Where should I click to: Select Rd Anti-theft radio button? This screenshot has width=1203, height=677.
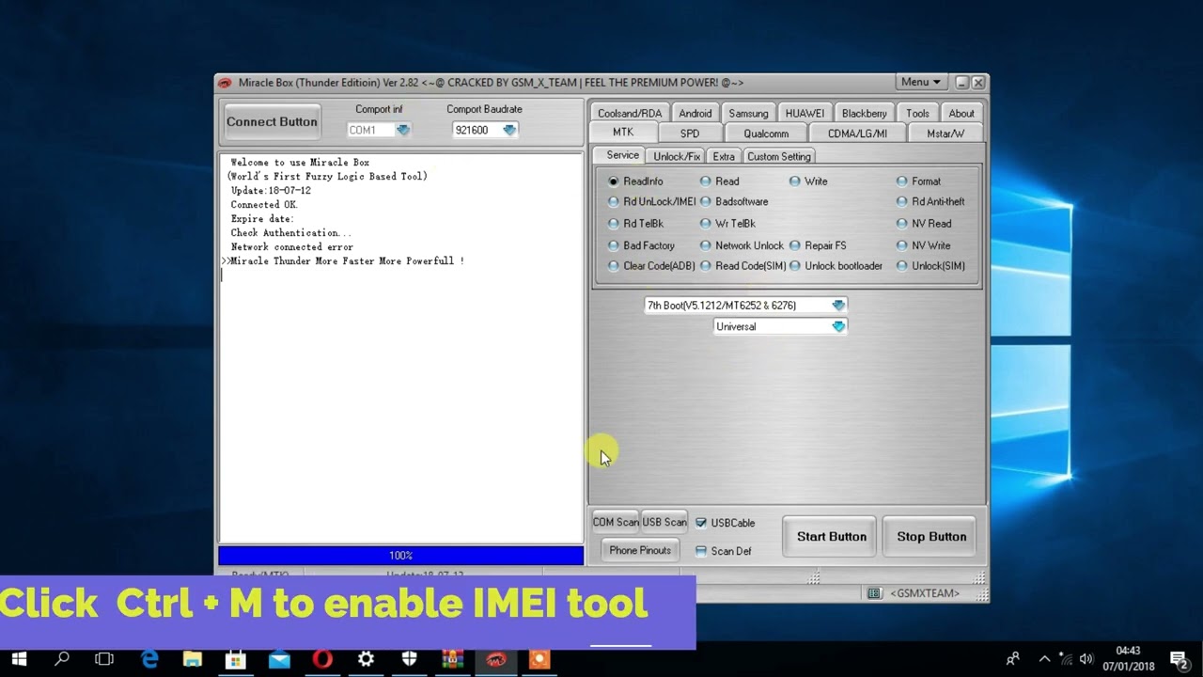pyautogui.click(x=901, y=201)
